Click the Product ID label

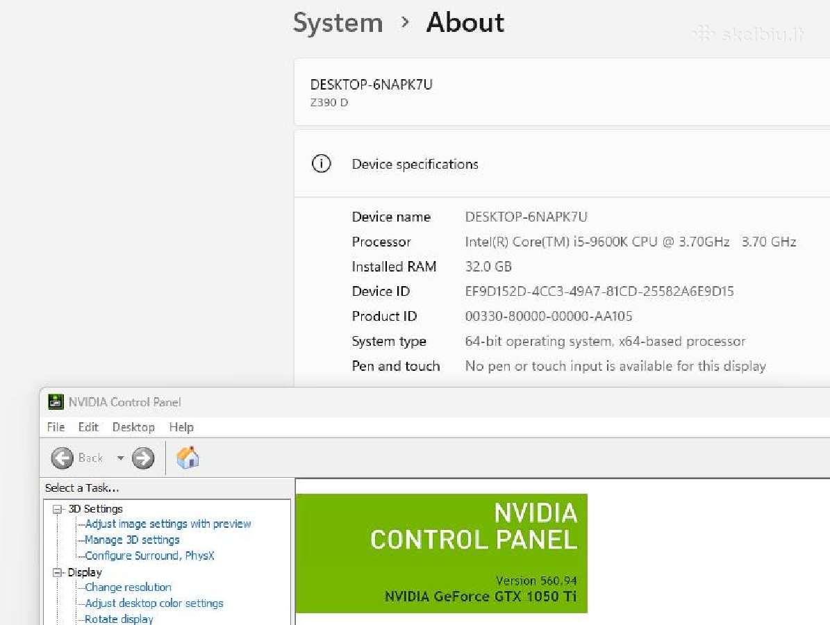tap(384, 317)
